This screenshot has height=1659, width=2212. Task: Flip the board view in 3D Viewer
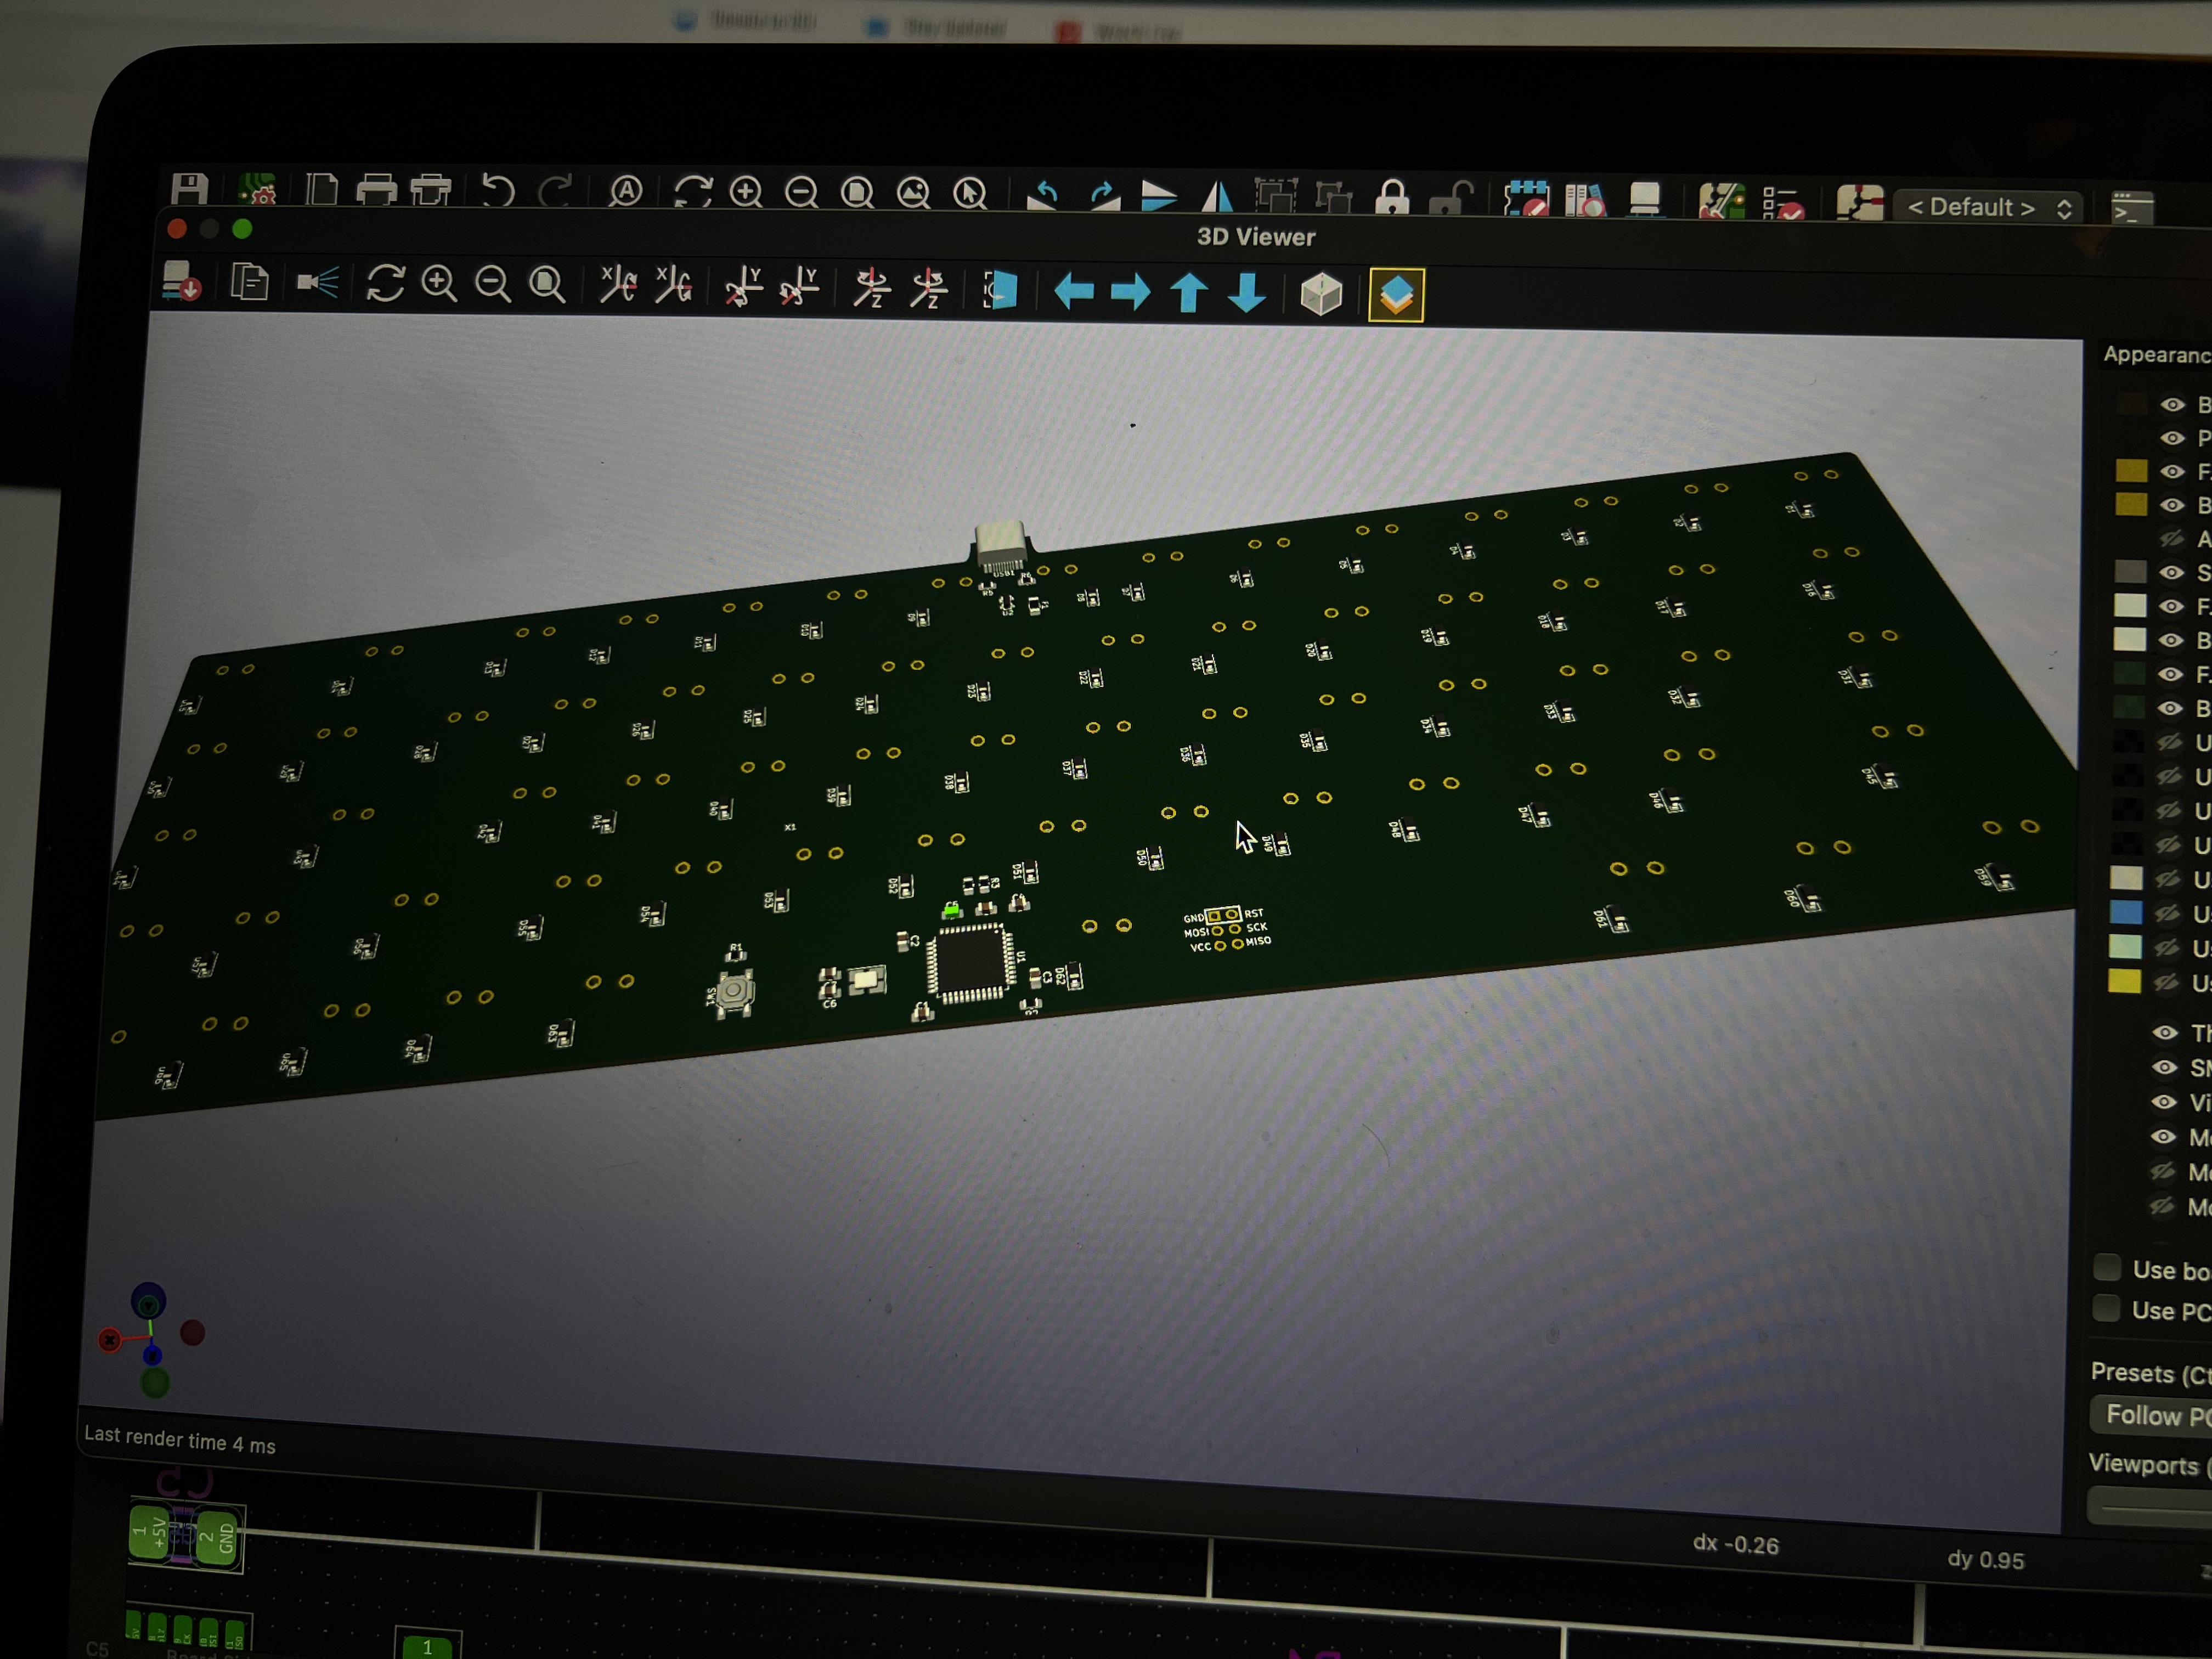pos(1000,291)
